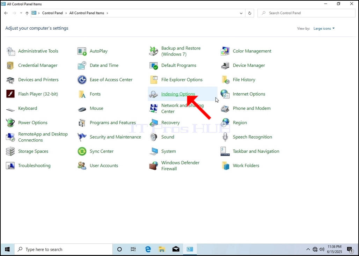Show hidden system tray icons

click(x=308, y=249)
